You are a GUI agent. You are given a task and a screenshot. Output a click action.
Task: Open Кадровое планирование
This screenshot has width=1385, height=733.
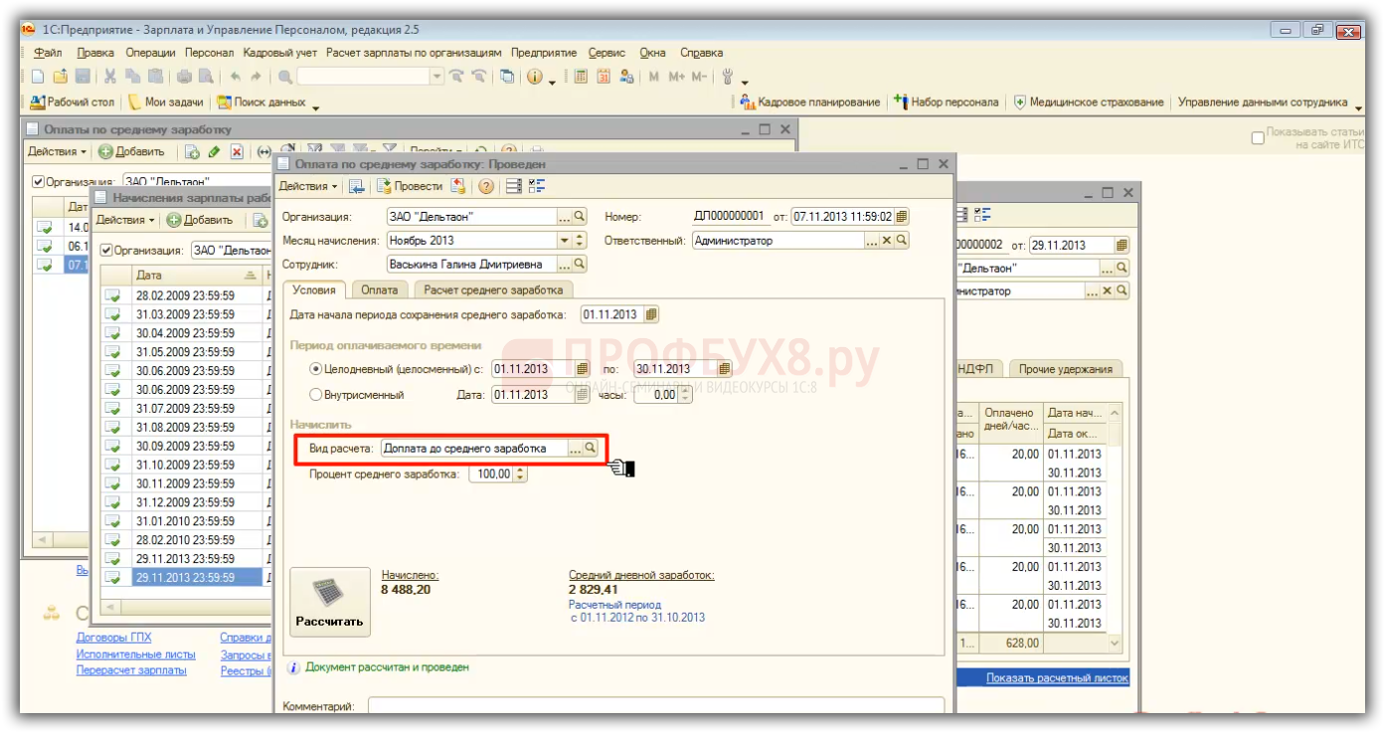(811, 102)
